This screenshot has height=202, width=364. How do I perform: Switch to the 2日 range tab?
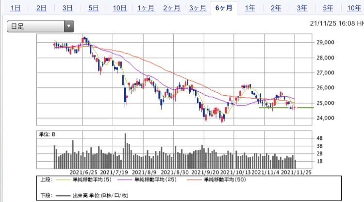coord(42,8)
